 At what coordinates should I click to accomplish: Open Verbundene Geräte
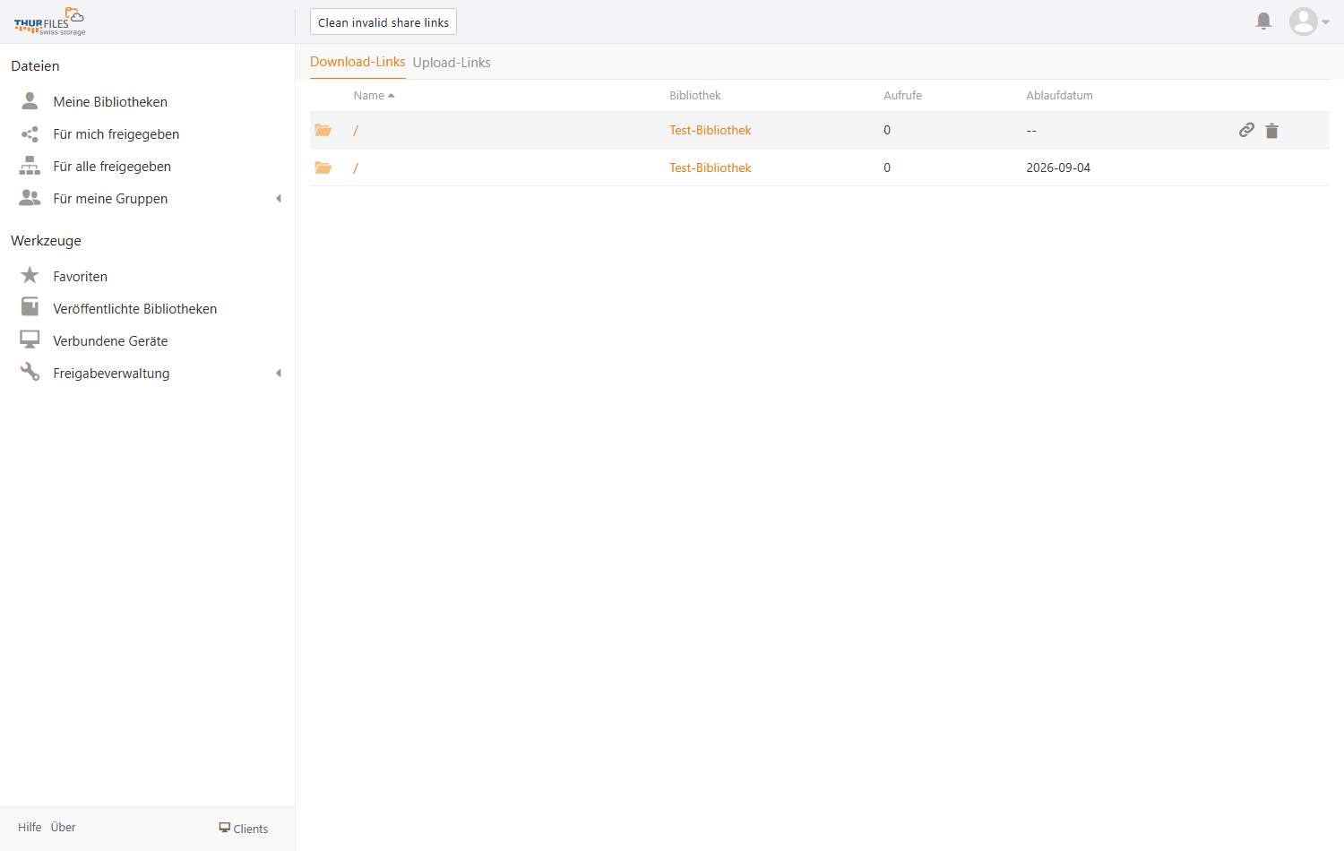point(110,341)
